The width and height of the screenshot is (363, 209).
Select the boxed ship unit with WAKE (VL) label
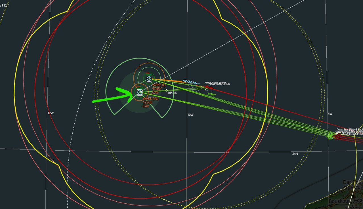(x=139, y=92)
